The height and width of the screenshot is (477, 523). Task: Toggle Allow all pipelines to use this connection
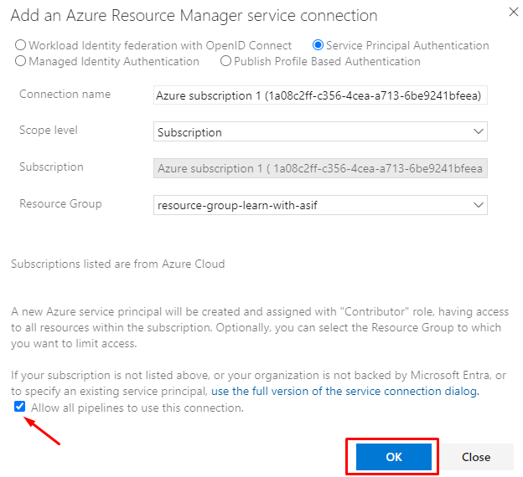(x=19, y=408)
